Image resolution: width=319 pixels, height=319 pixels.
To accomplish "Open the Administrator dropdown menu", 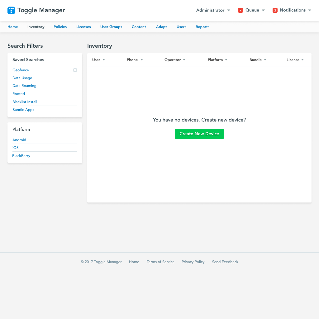I will point(213,10).
